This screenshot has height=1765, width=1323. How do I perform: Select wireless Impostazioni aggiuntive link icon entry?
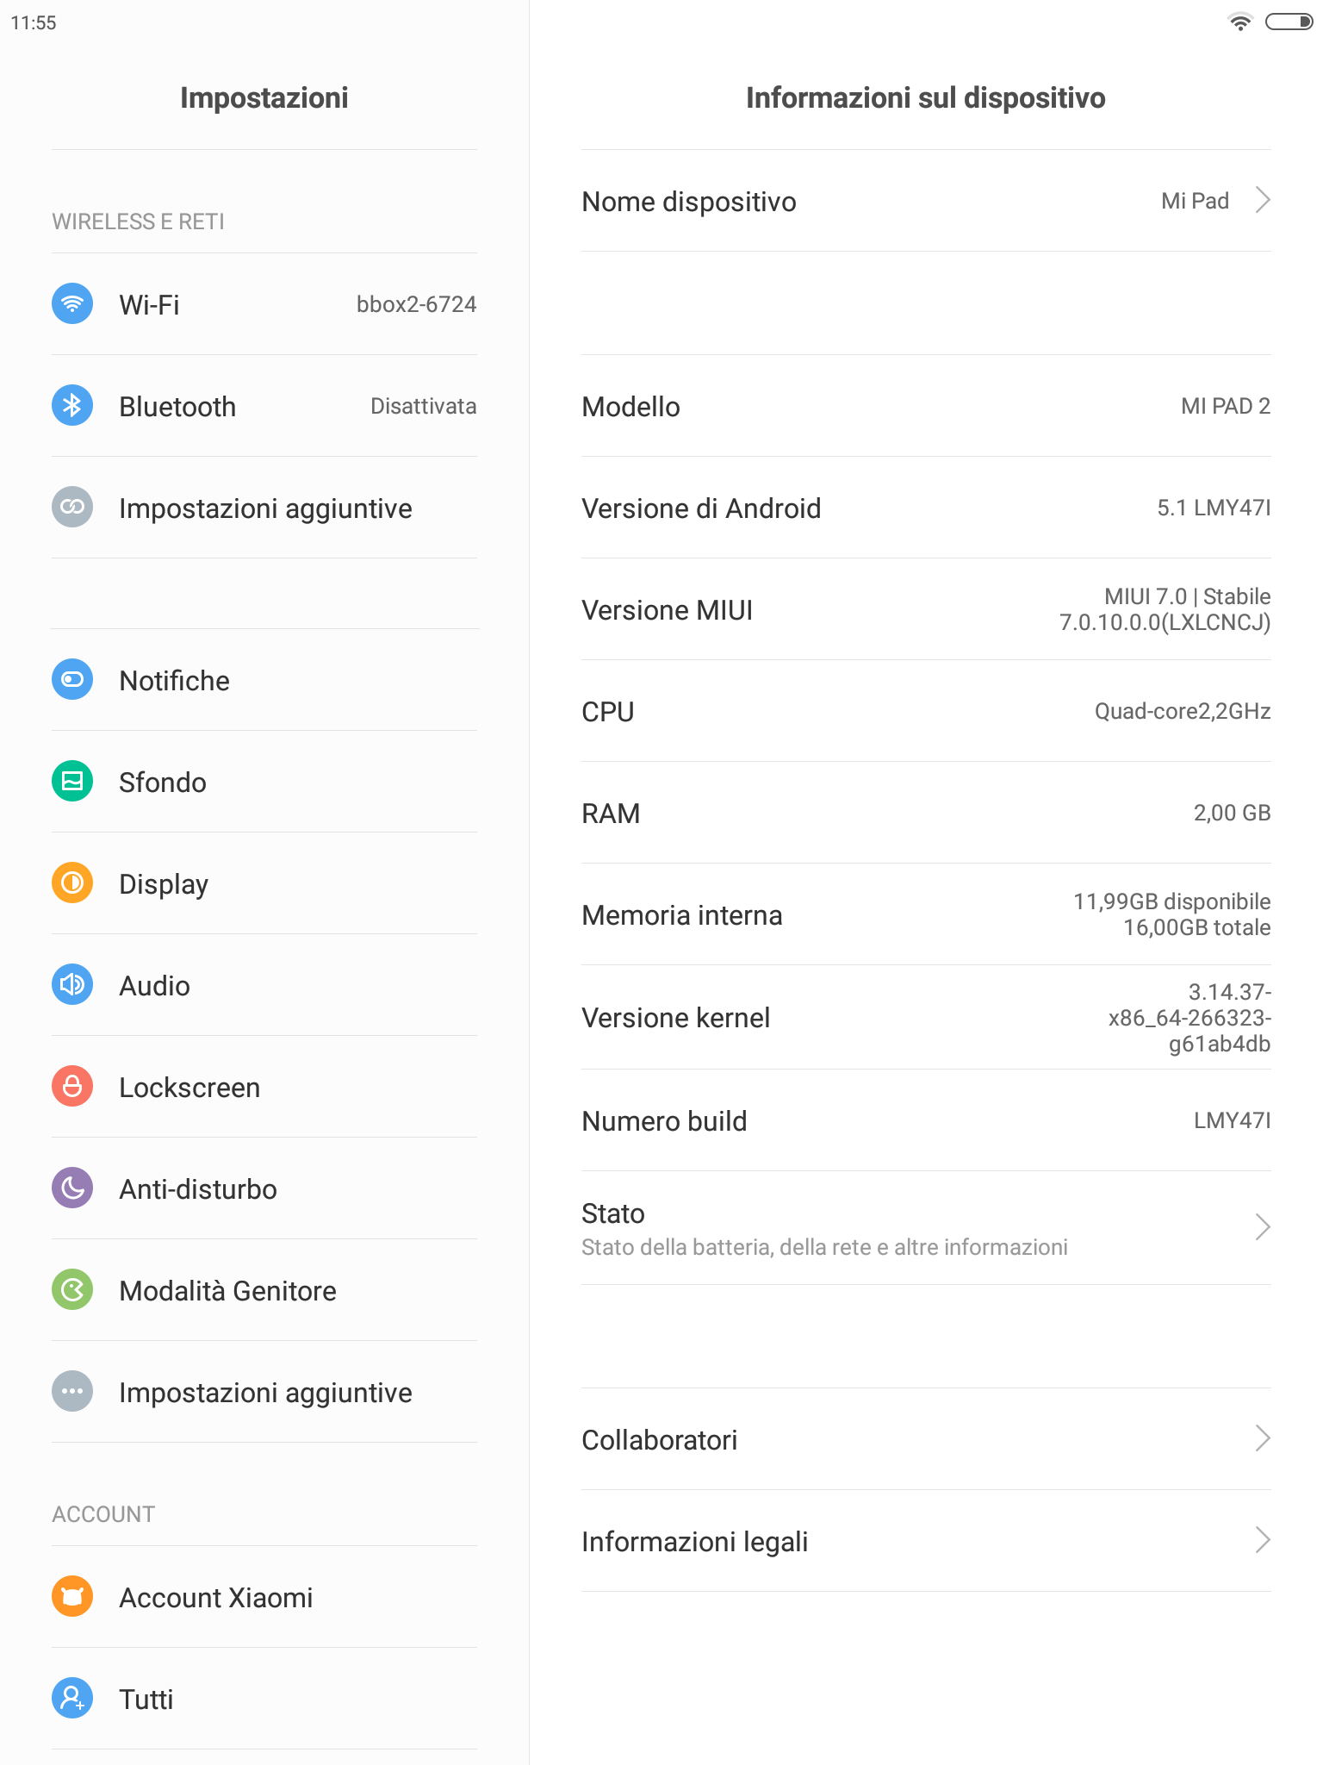[x=264, y=508]
